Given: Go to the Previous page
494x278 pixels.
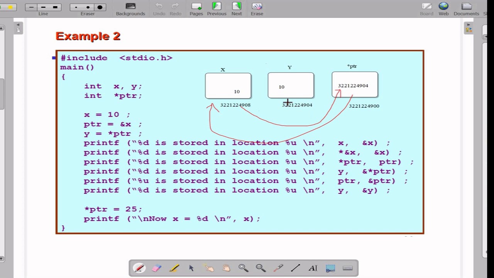Looking at the screenshot, I should [x=217, y=9].
